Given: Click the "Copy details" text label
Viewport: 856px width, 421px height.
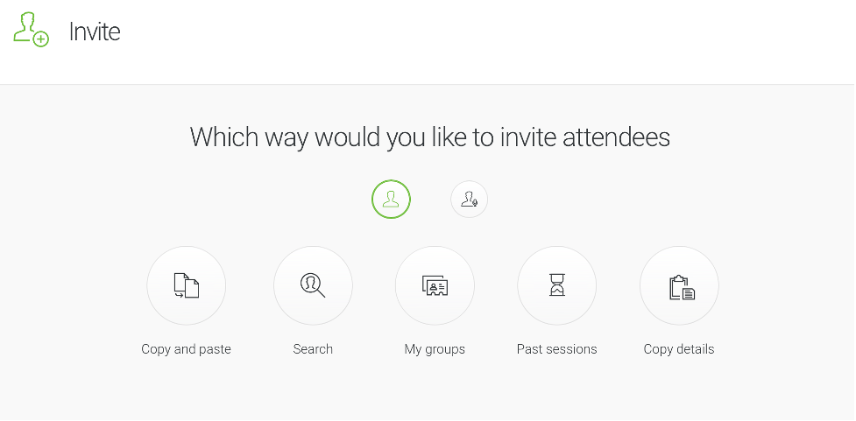Looking at the screenshot, I should (x=678, y=349).
